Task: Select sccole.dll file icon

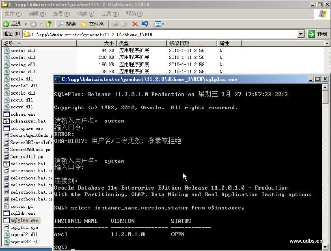Action: (7, 93)
